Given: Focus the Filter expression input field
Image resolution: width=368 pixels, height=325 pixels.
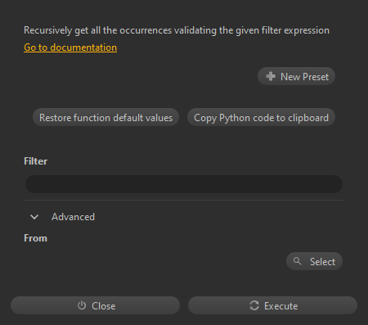Looking at the screenshot, I should [184, 184].
